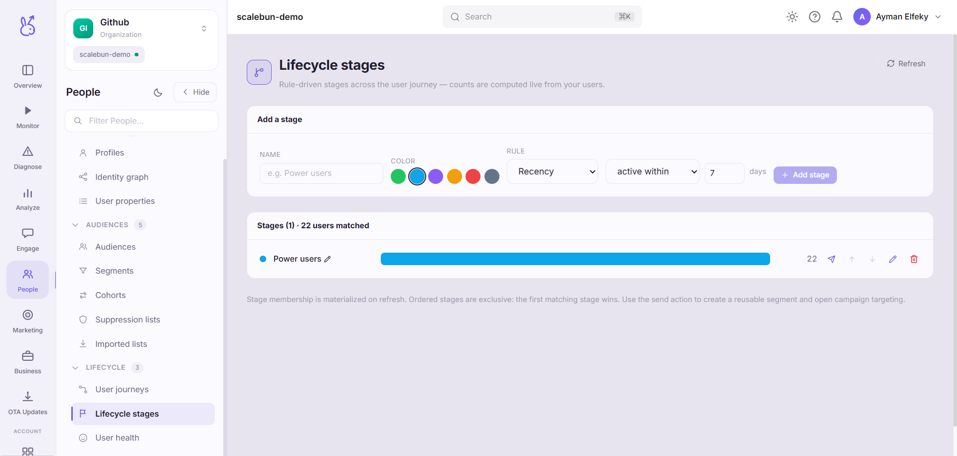Focus the stage NAME input field
Image resolution: width=957 pixels, height=456 pixels.
click(321, 173)
